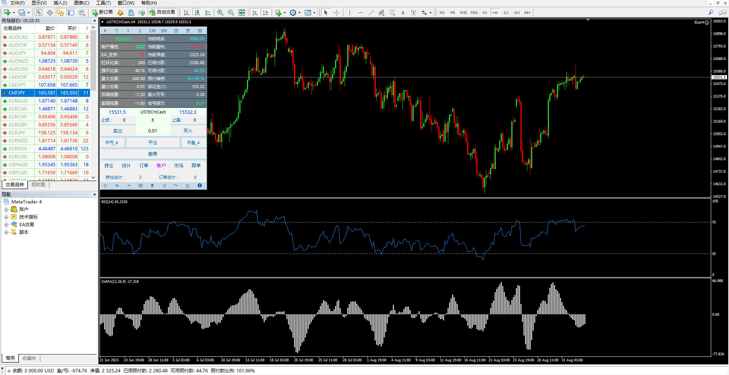The height and width of the screenshot is (375, 729).
Task: Close the Market Watch panel
Action: click(x=95, y=21)
